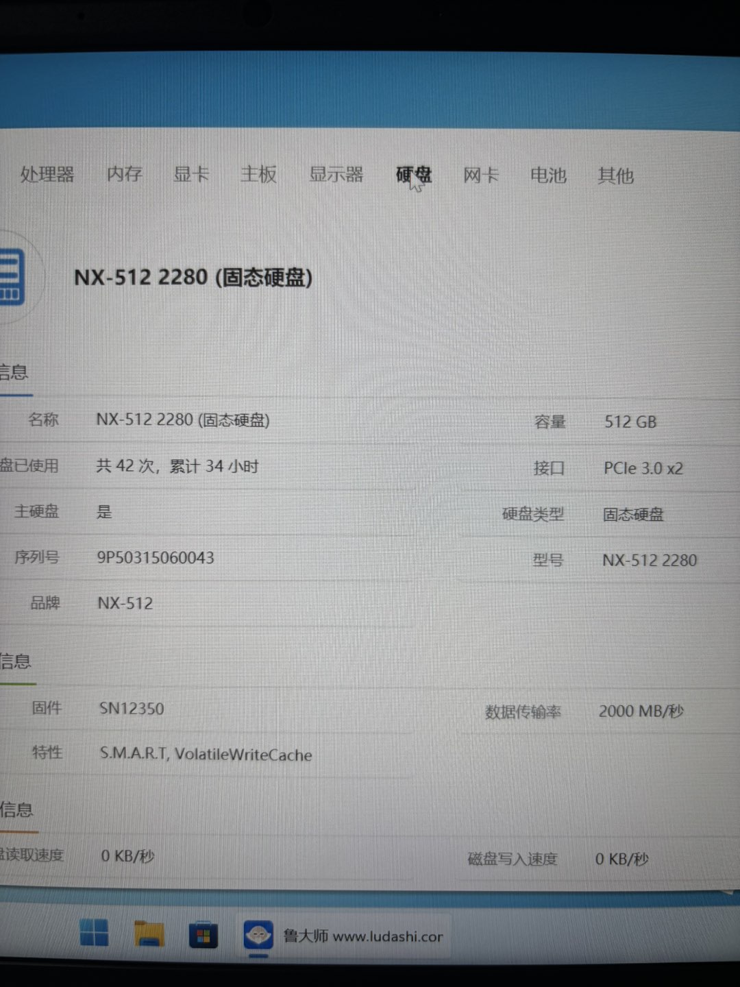Click the PCIe 3.0 x2 interface value

click(x=643, y=469)
